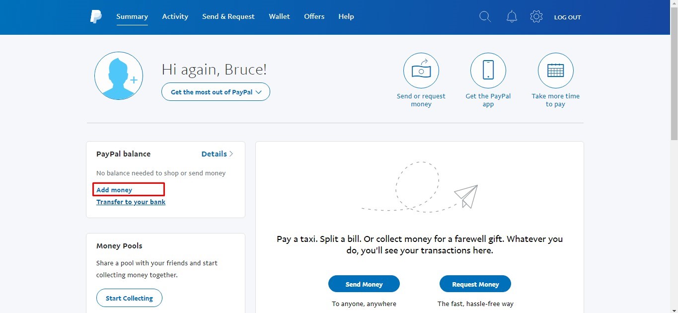Screen dimensions: 678x313
Task: Click Send or request money icon
Action: point(421,71)
